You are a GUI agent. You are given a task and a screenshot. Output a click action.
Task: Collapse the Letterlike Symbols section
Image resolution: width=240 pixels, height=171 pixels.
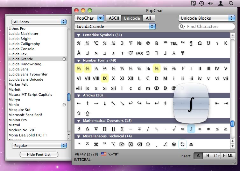[79, 35]
